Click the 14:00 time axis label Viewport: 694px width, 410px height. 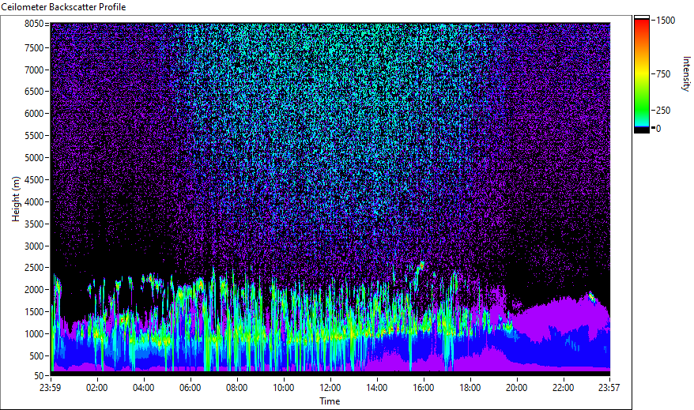[x=377, y=388]
